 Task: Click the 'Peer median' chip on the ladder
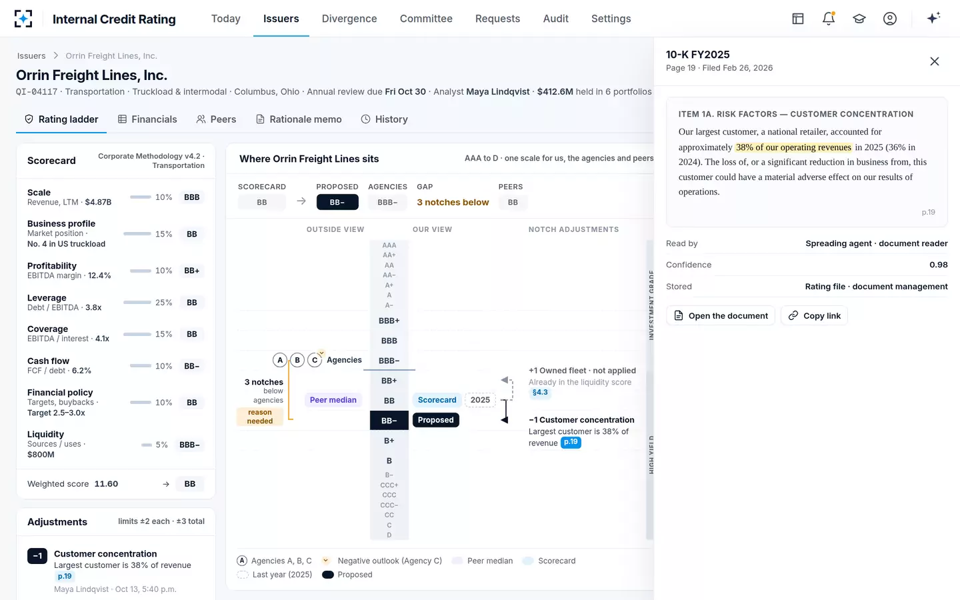tap(333, 400)
